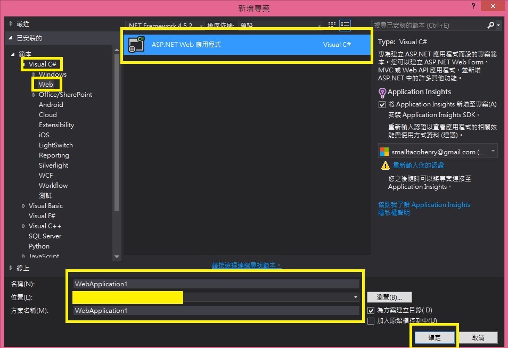The image size is (508, 348).
Task: Collapse the 已安裝的 section
Action: [x=10, y=38]
